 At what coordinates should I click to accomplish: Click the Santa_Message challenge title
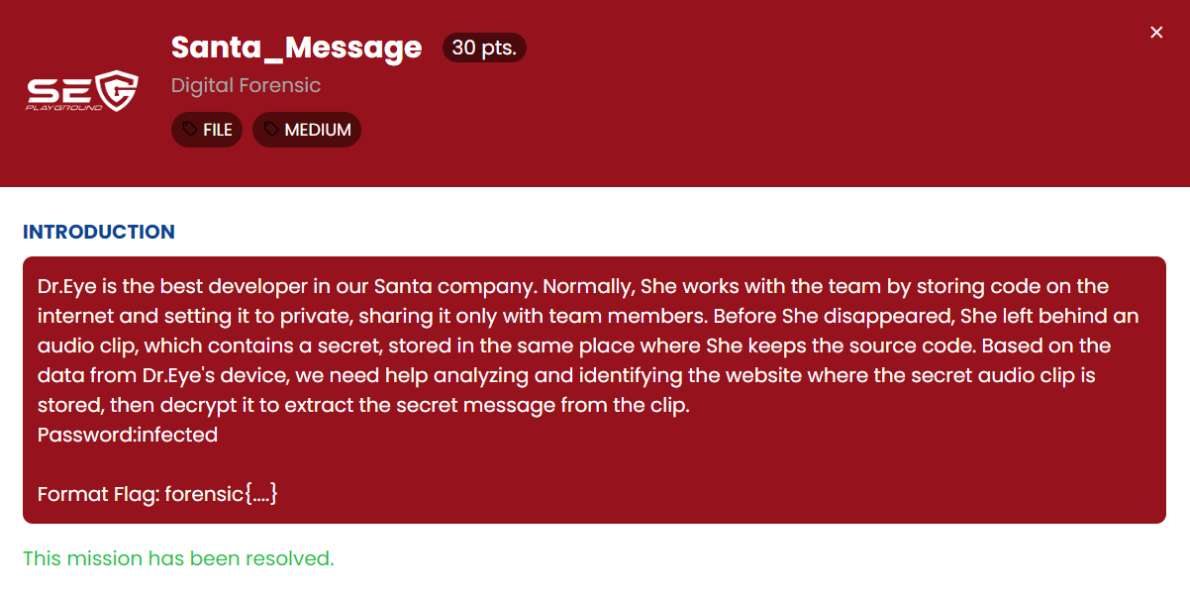click(x=296, y=48)
